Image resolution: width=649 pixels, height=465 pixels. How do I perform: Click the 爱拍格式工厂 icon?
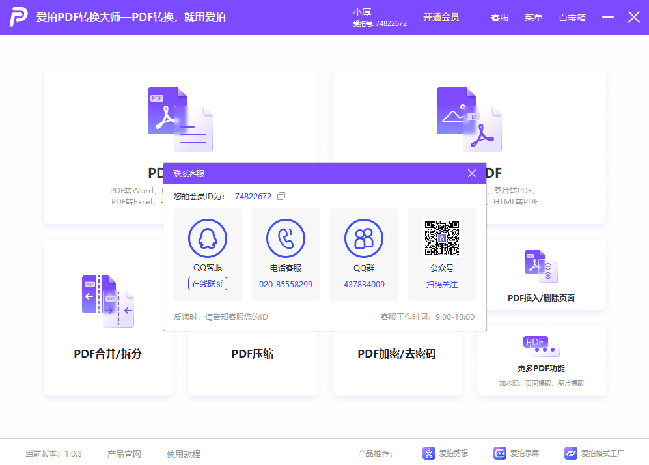(571, 453)
